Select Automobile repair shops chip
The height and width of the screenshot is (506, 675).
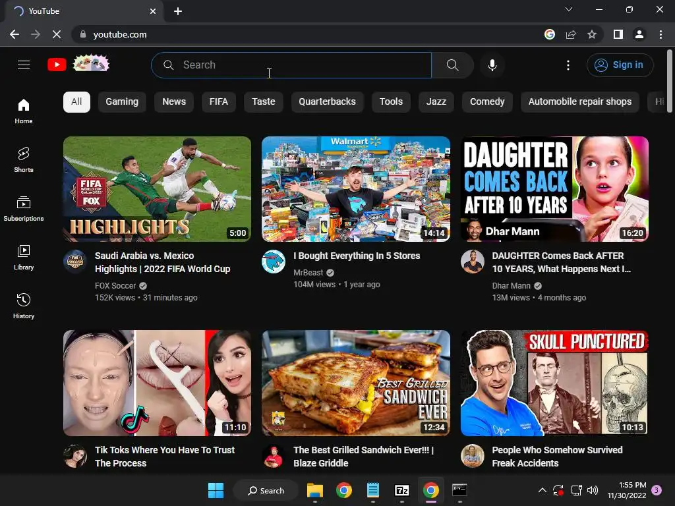pos(580,102)
